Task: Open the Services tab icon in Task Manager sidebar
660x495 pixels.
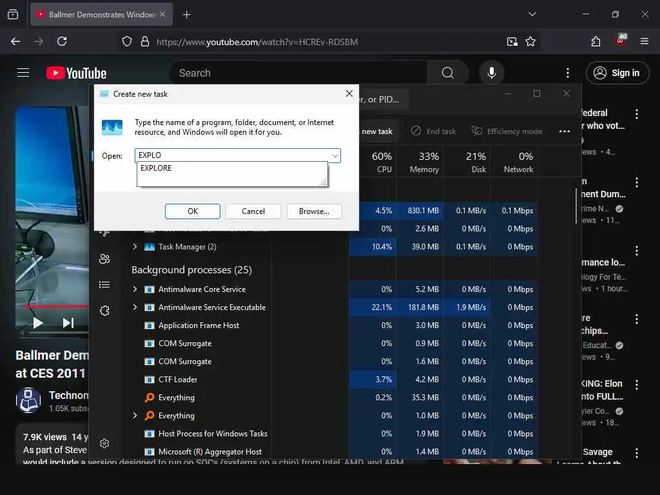Action: 104,311
